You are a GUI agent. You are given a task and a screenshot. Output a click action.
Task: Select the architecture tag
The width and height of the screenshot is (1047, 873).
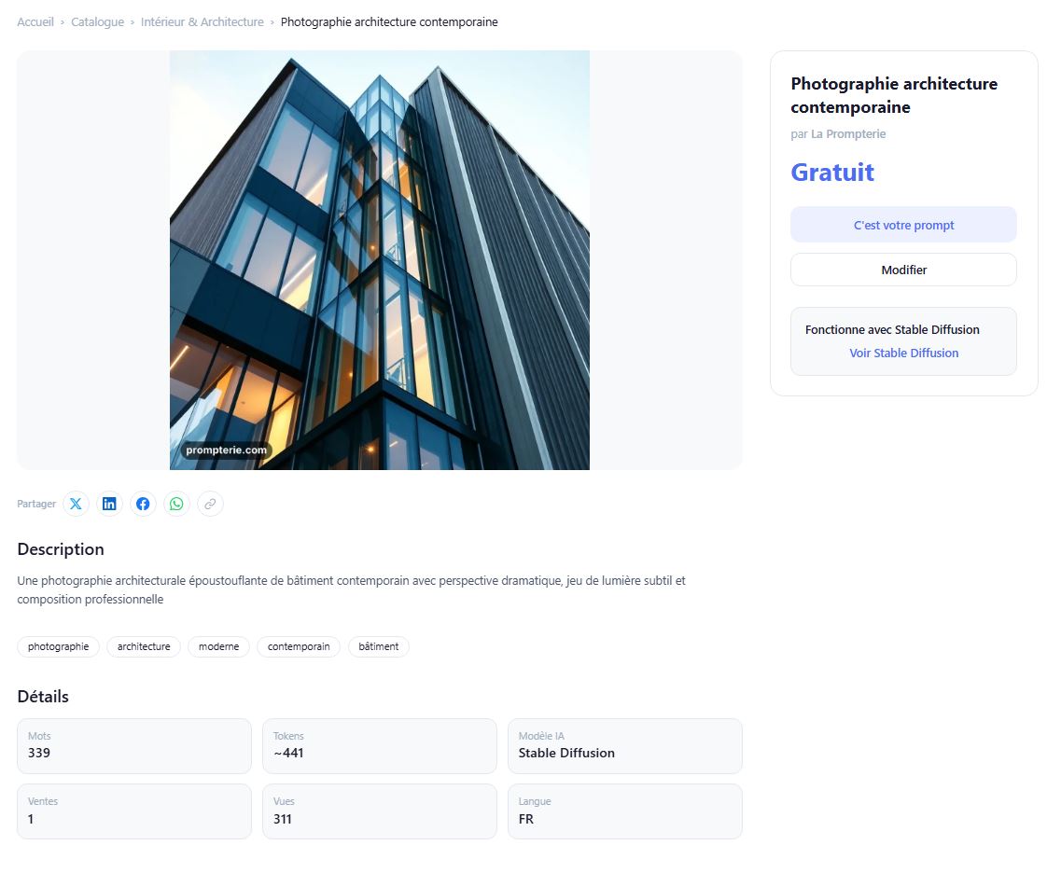pyautogui.click(x=144, y=646)
